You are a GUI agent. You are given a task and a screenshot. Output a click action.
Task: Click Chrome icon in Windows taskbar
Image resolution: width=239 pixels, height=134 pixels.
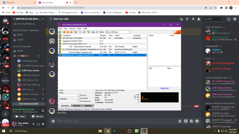[108, 131]
